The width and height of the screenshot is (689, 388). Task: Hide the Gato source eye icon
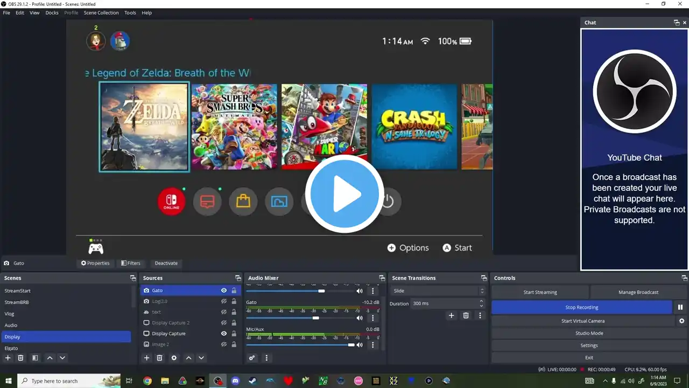click(x=224, y=290)
